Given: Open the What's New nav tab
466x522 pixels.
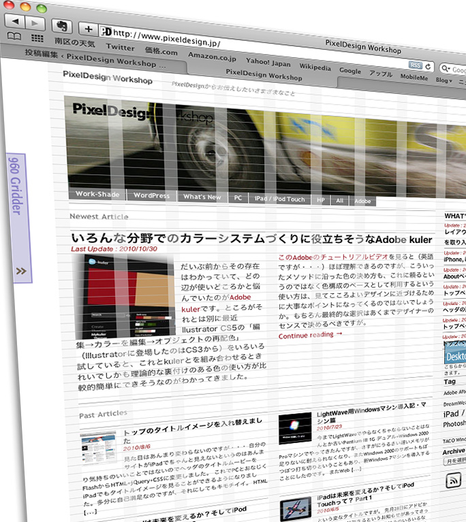Looking at the screenshot, I should [x=202, y=197].
